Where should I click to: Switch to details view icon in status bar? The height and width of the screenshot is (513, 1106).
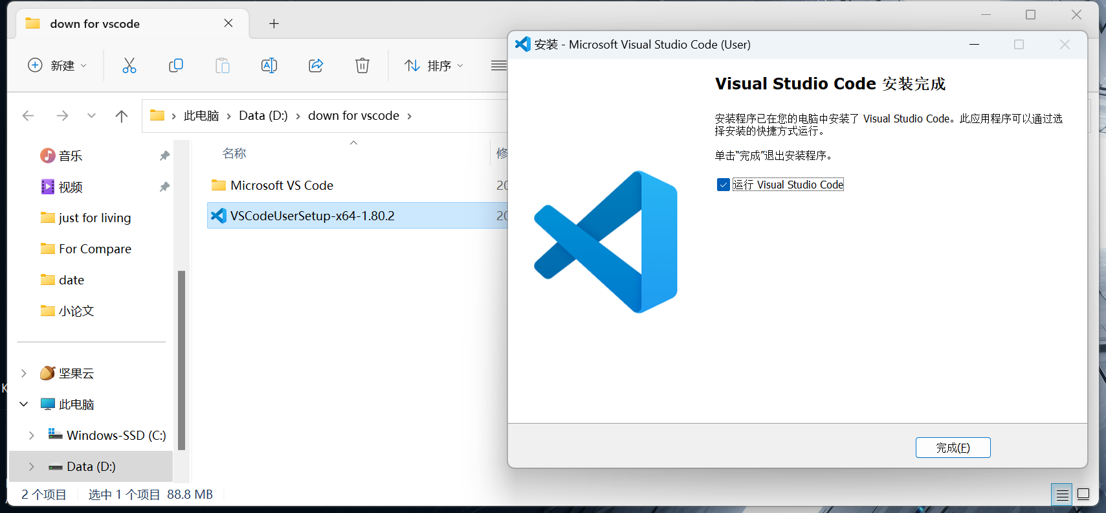click(x=1062, y=495)
